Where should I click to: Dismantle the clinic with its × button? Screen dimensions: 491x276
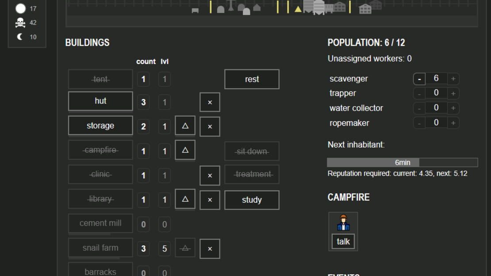tap(210, 176)
